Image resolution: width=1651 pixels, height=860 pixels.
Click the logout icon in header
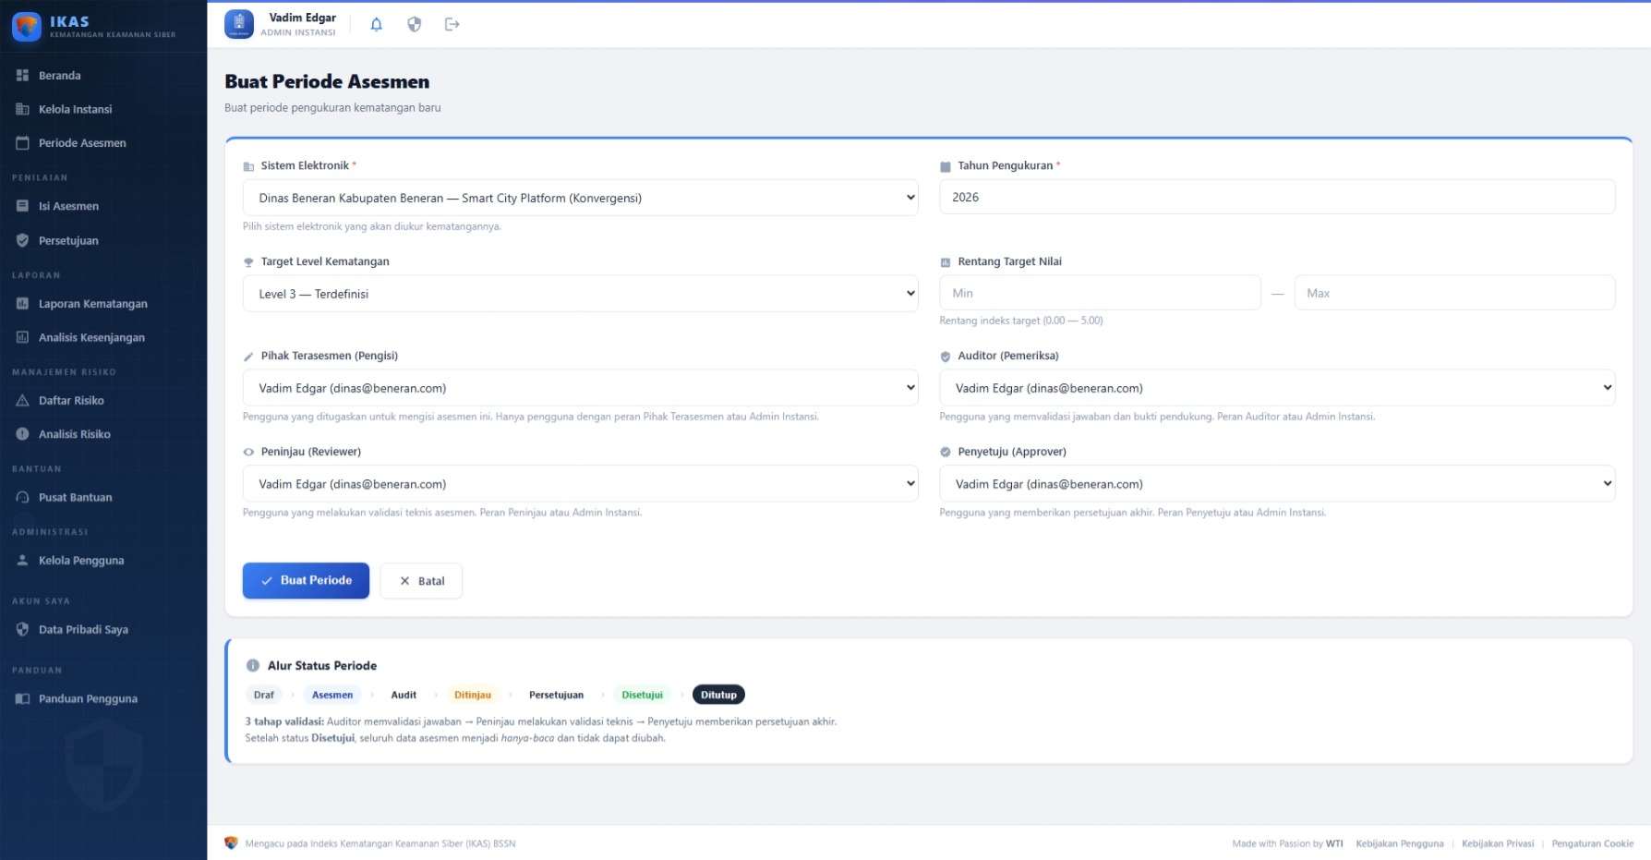[452, 25]
